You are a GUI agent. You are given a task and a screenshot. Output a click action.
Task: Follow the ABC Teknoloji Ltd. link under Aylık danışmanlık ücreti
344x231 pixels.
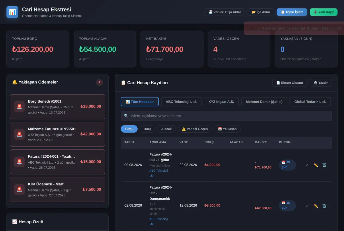click(x=159, y=221)
